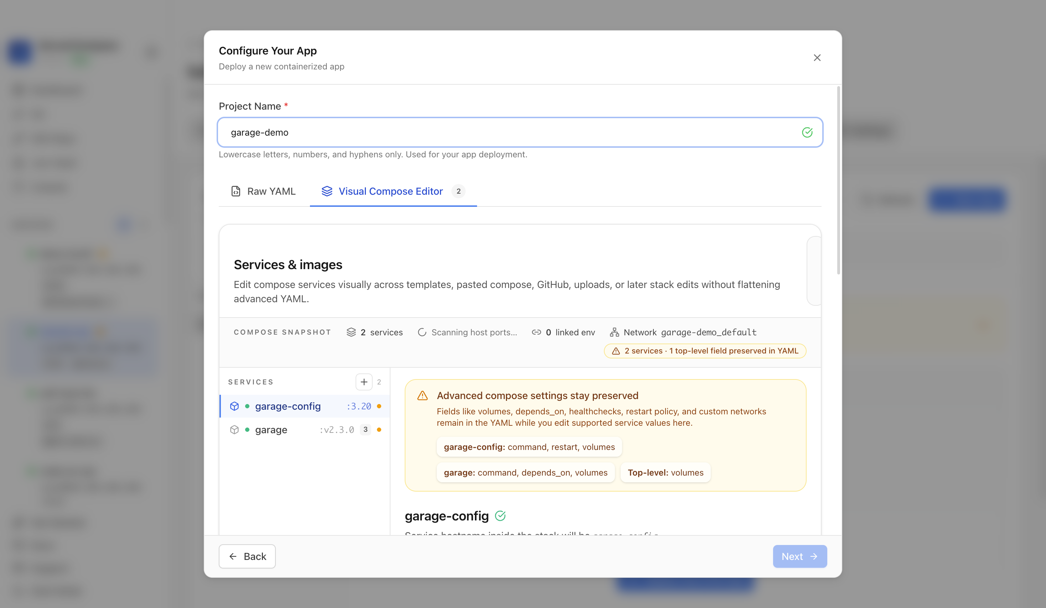Click the dialog's vertical scrollbar
The image size is (1046, 608).
838,180
